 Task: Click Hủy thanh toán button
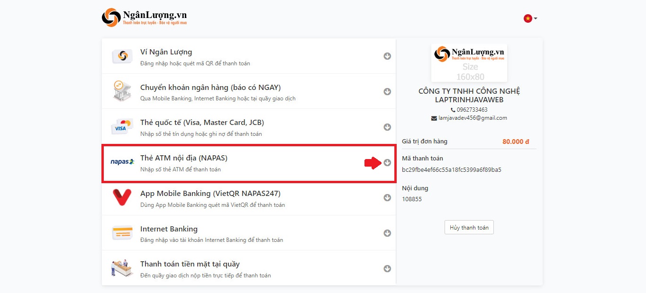click(x=469, y=228)
